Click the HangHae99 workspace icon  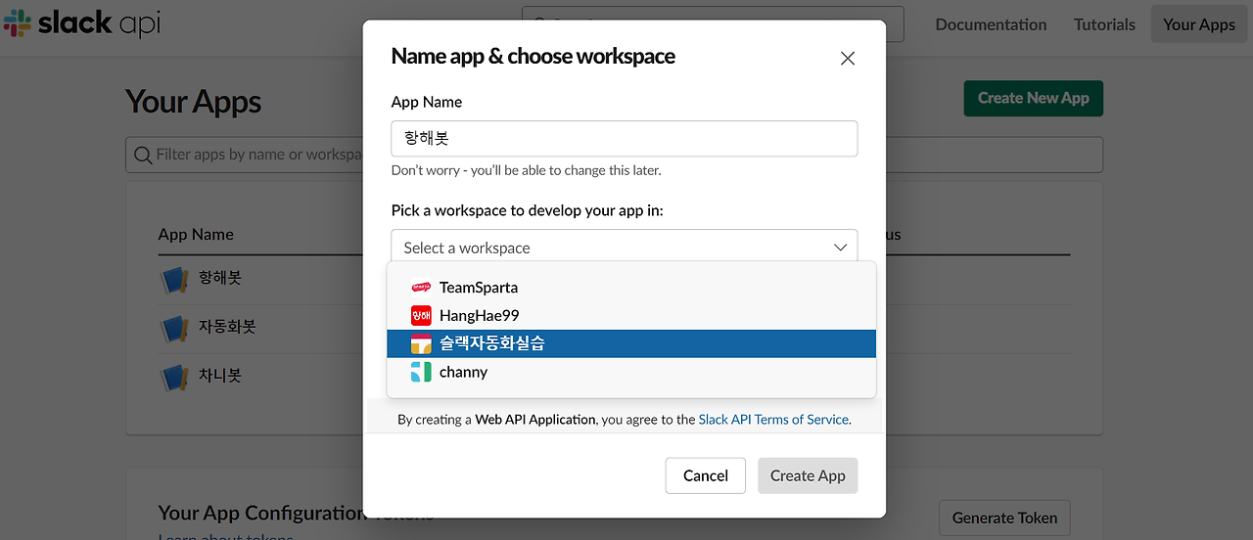click(x=421, y=316)
